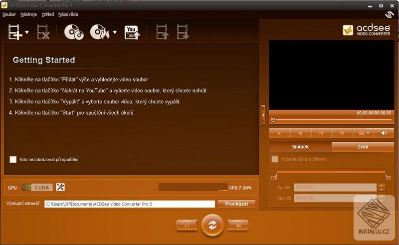Increase the Spustit time stepper
Screen dimensions: 399x245
point(381,186)
